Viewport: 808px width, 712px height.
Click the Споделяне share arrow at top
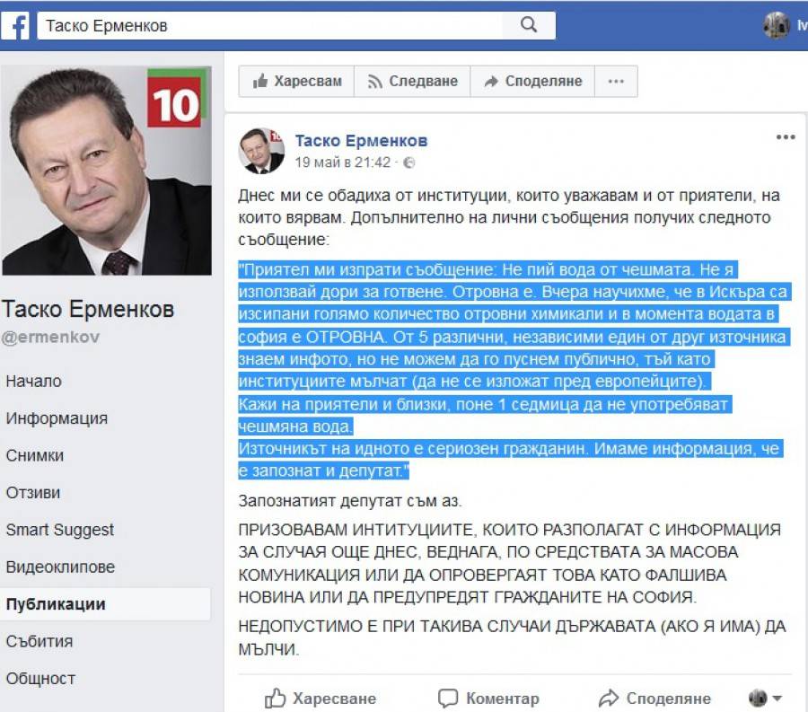532,82
